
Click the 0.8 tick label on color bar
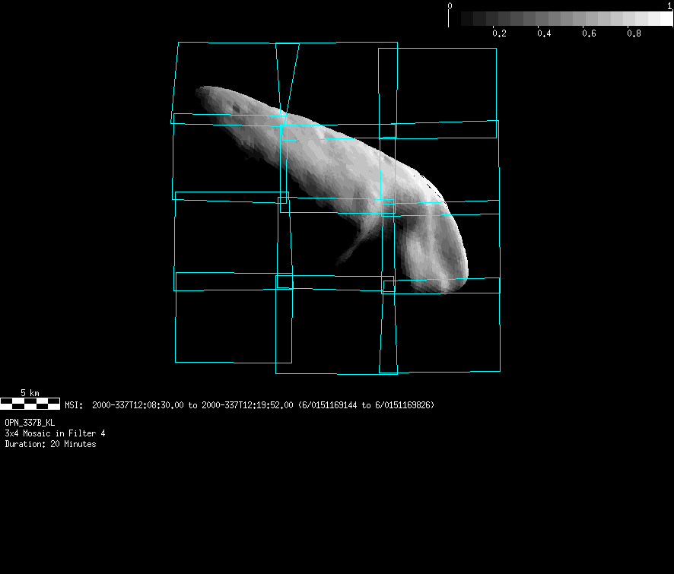pyautogui.click(x=633, y=34)
